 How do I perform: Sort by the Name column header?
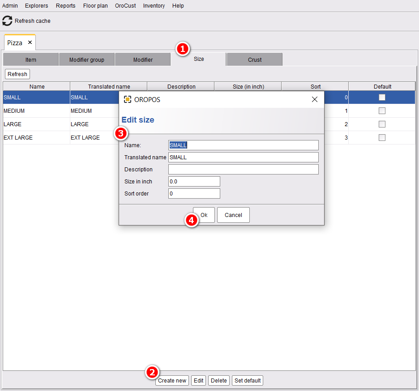pos(37,86)
